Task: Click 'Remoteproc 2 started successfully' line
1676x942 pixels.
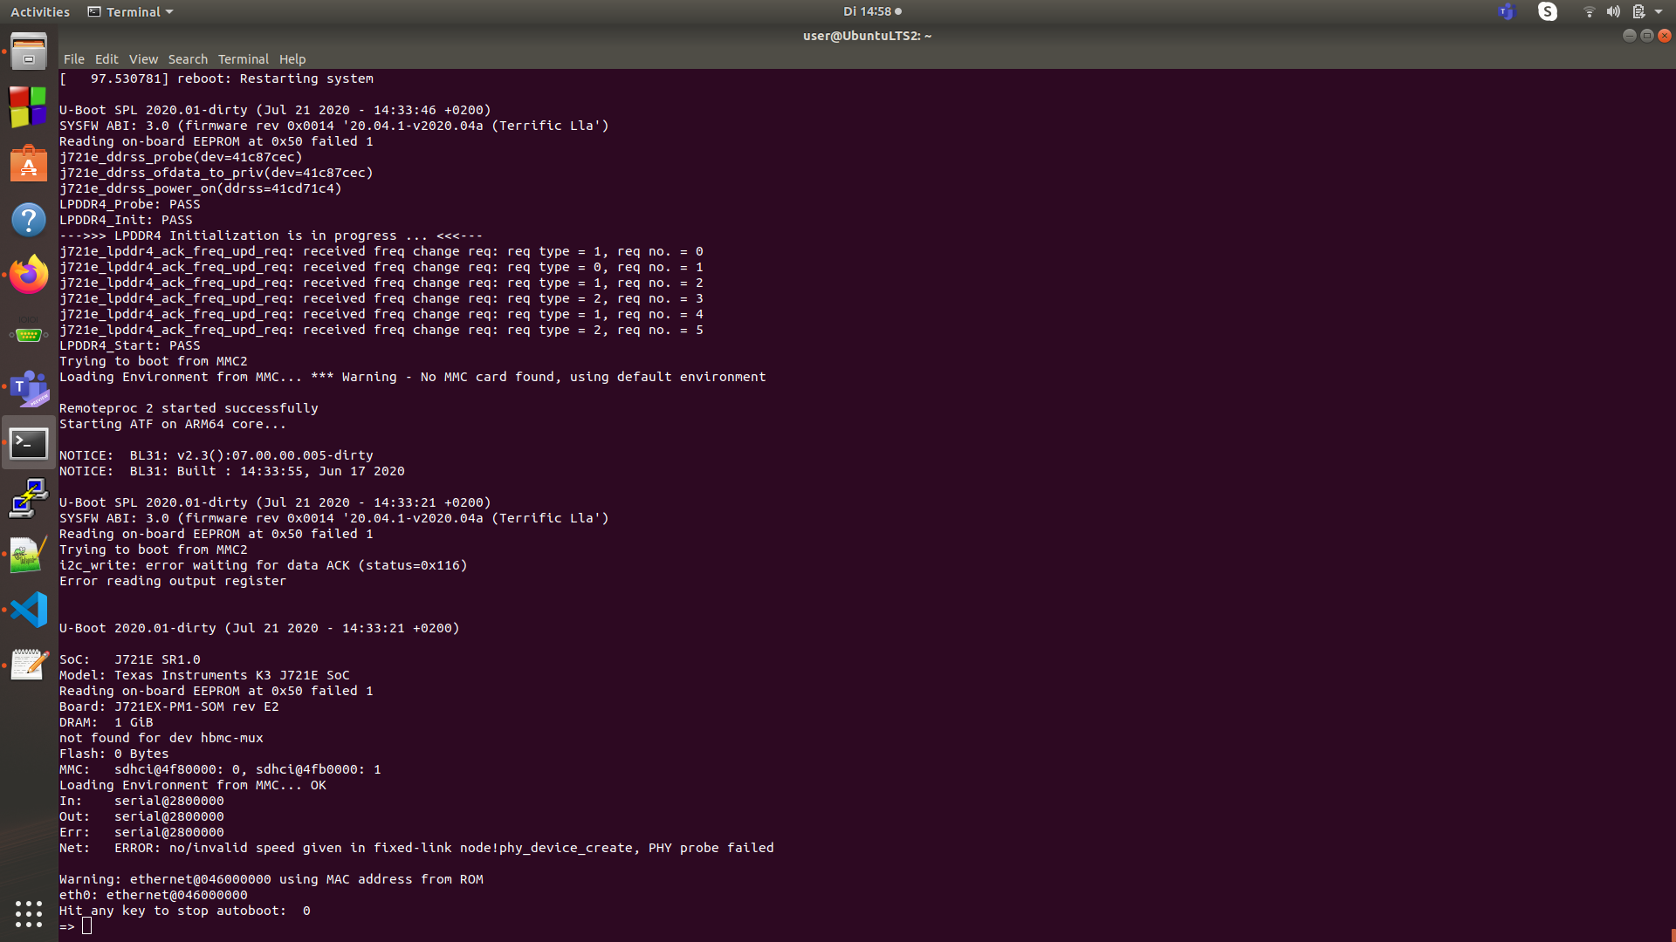Action: click(x=189, y=408)
